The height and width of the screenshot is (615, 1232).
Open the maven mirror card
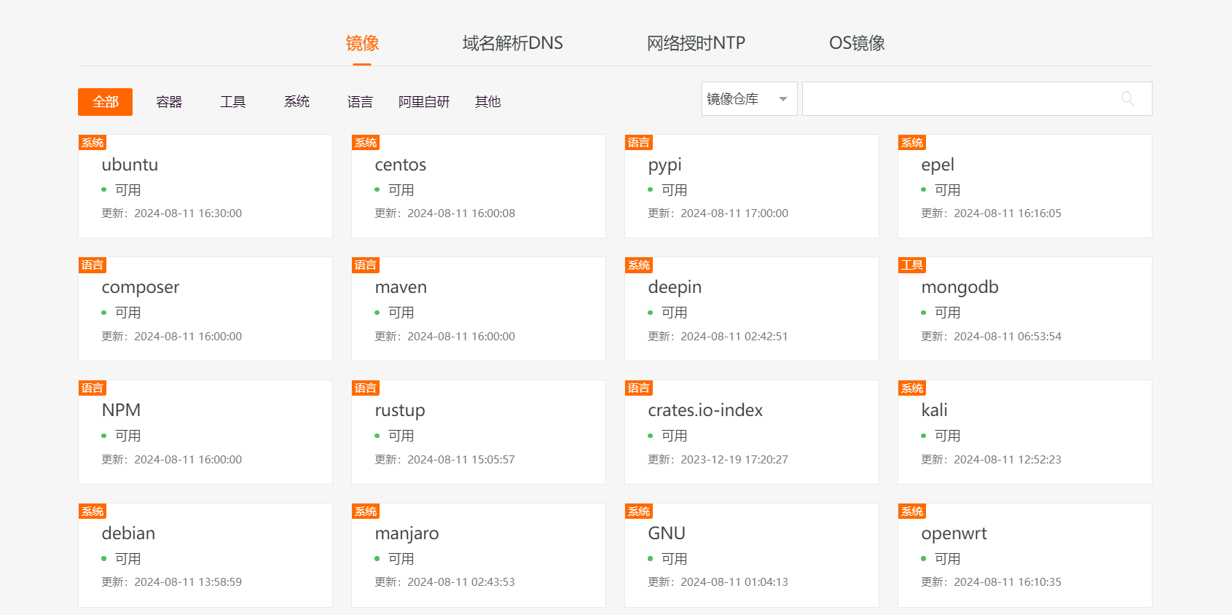[479, 309]
